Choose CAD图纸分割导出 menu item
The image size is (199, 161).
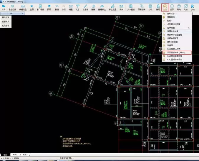(x=177, y=60)
